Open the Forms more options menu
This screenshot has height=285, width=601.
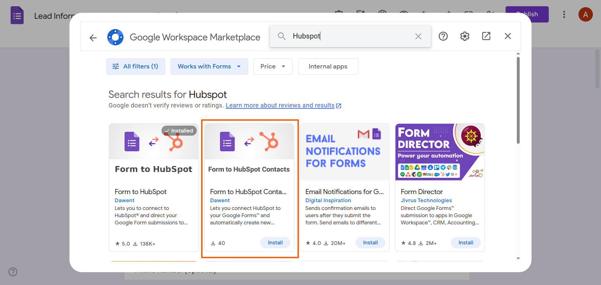click(564, 14)
